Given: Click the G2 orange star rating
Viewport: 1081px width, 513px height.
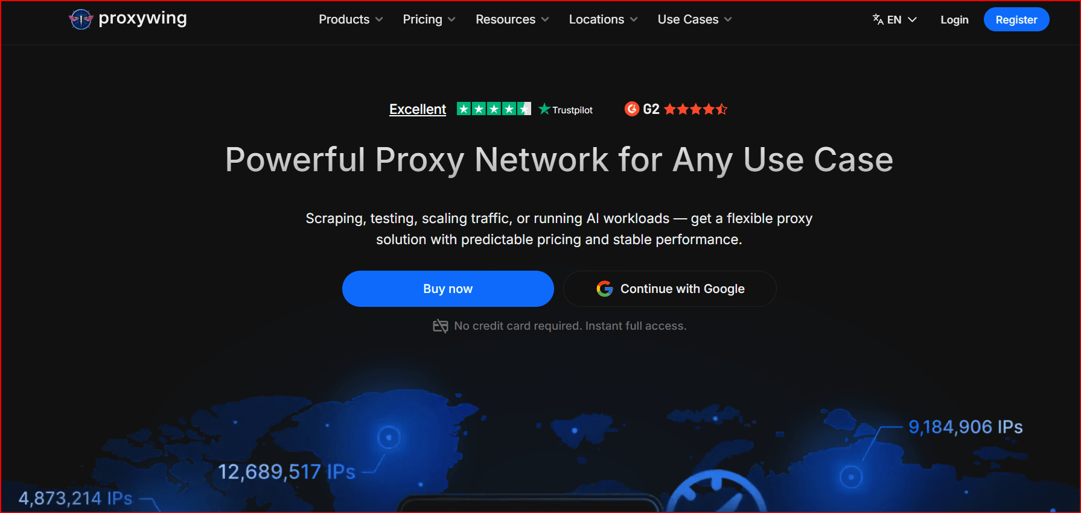Looking at the screenshot, I should [695, 109].
